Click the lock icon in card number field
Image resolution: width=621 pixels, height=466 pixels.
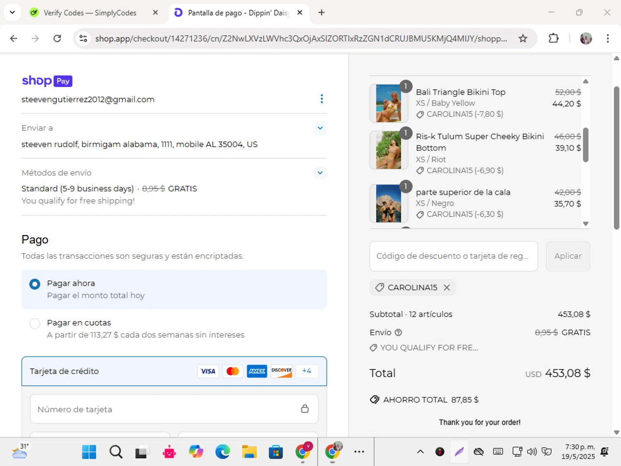pos(305,409)
